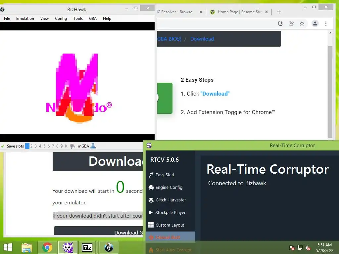Click the Download breadcrumb link
The image size is (339, 254).
pos(202,39)
